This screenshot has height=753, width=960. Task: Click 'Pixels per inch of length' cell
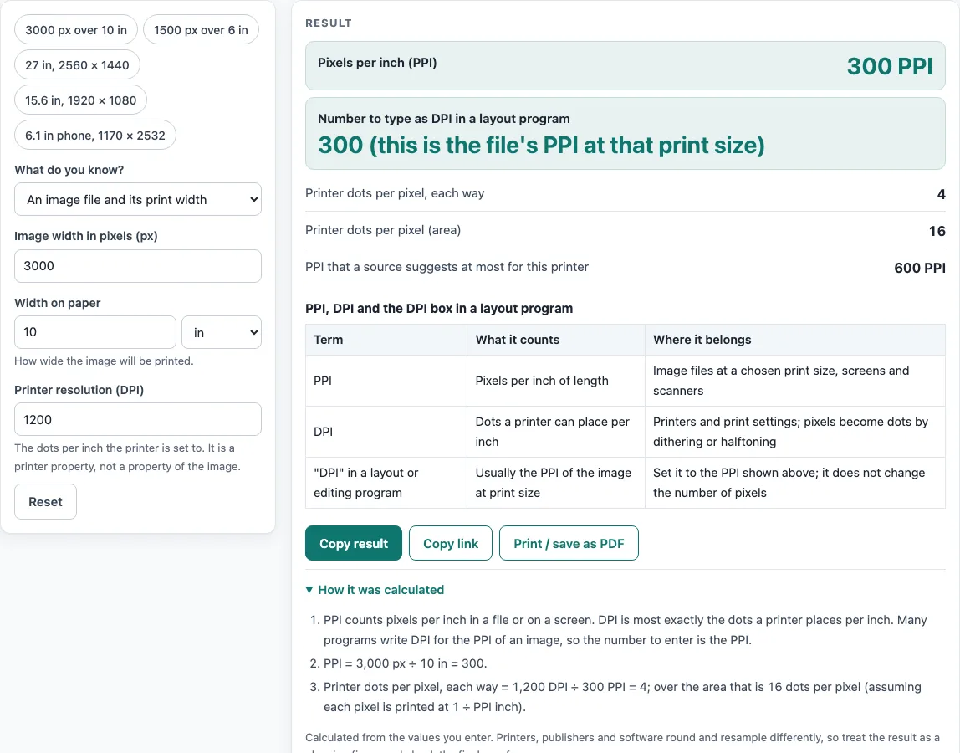(x=556, y=381)
